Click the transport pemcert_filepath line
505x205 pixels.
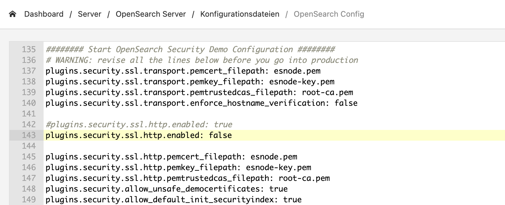point(183,71)
